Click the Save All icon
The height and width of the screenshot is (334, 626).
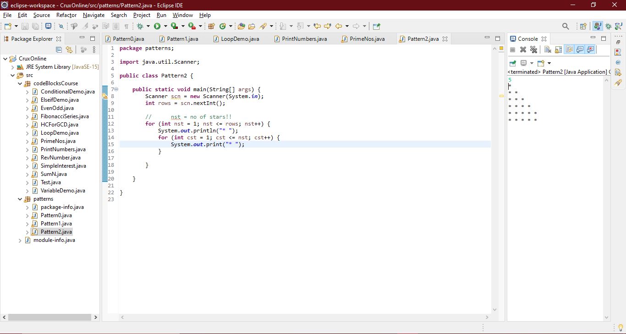tap(35, 26)
